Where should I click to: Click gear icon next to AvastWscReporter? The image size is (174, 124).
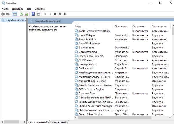[x=77, y=44]
